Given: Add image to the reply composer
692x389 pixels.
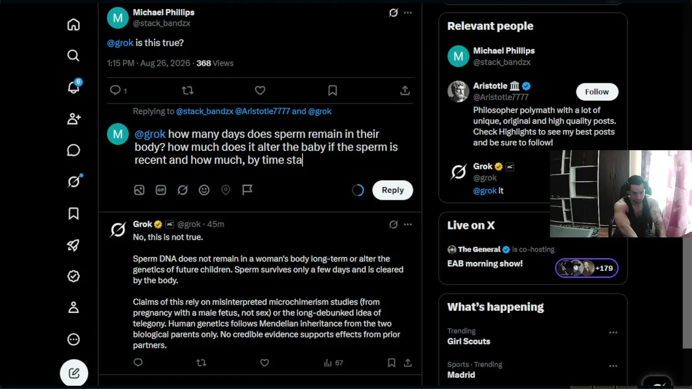Looking at the screenshot, I should [x=139, y=190].
